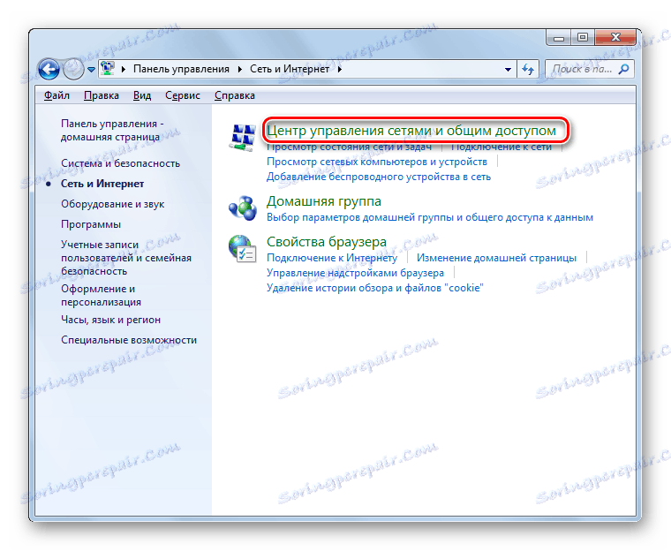Expand the arrow before Панель управления
671x551 pixels.
124,70
